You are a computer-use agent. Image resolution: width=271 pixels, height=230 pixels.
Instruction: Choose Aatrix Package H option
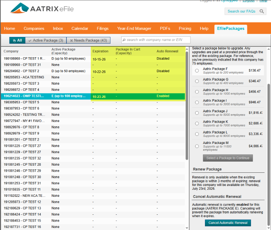(197, 91)
